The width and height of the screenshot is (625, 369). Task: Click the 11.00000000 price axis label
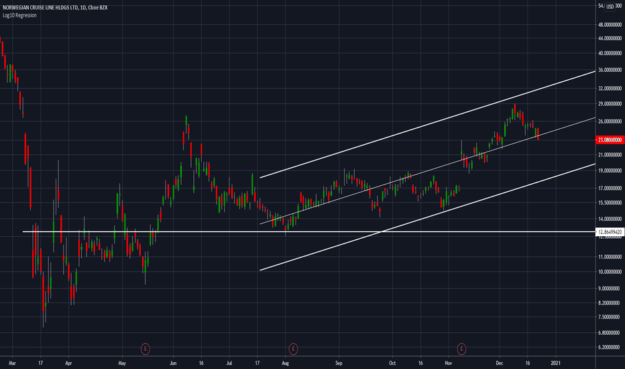pos(610,256)
